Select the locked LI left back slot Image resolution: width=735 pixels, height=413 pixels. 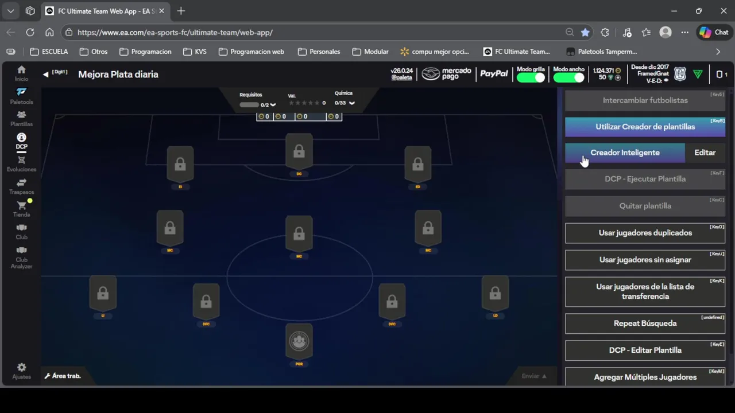[x=103, y=294]
